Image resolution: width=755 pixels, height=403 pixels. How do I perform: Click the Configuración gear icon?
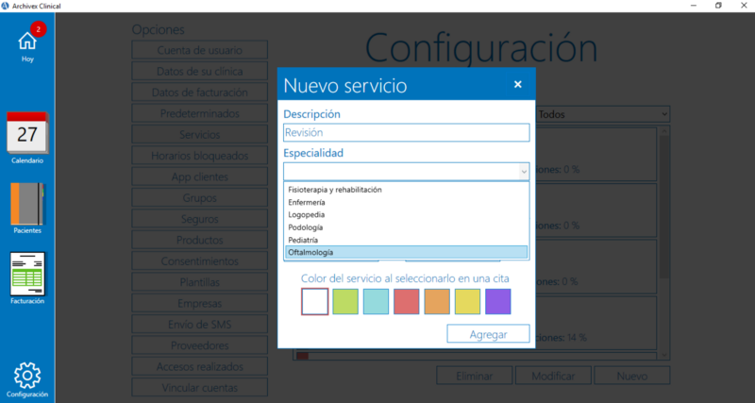(x=27, y=376)
